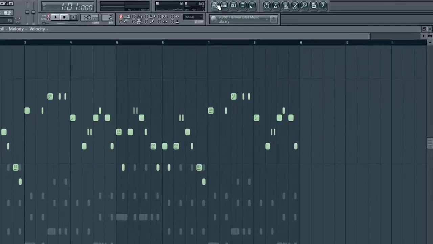Viewport: 433px width, 244px height.
Task: Toggle typing keyboard to piano
Action: pos(125,17)
